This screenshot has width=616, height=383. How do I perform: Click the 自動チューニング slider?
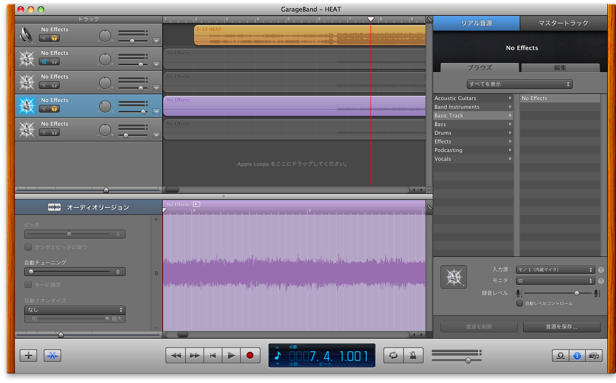(75, 272)
